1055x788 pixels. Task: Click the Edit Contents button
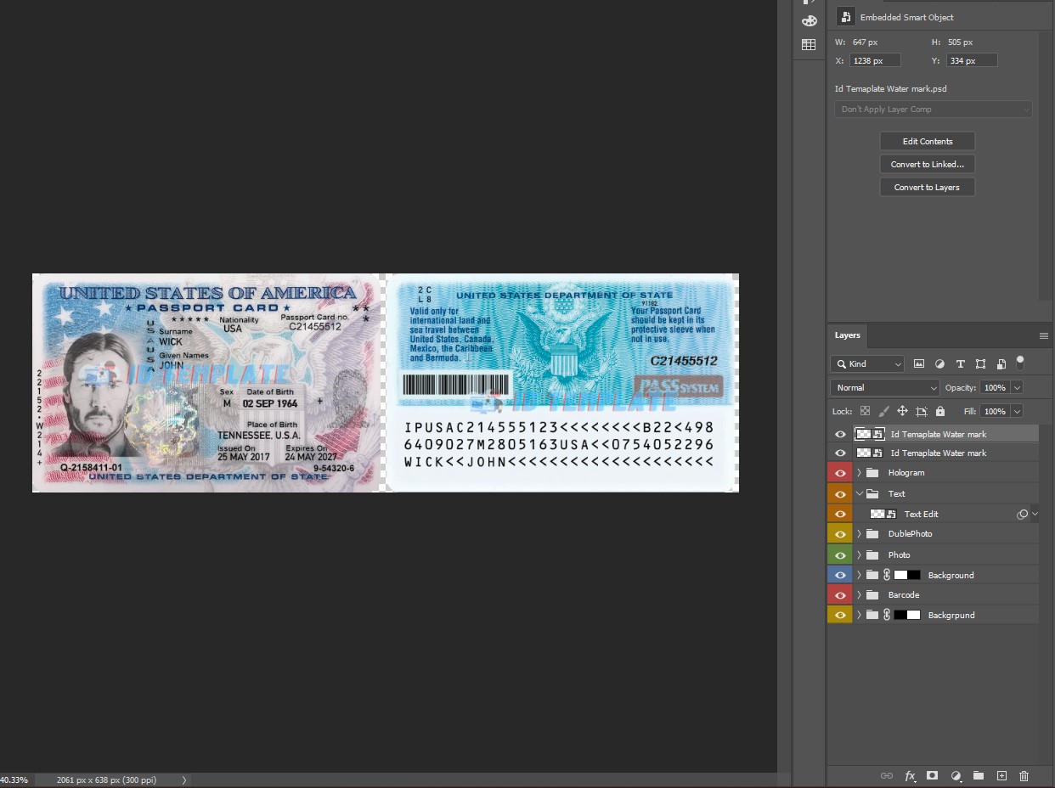click(928, 142)
